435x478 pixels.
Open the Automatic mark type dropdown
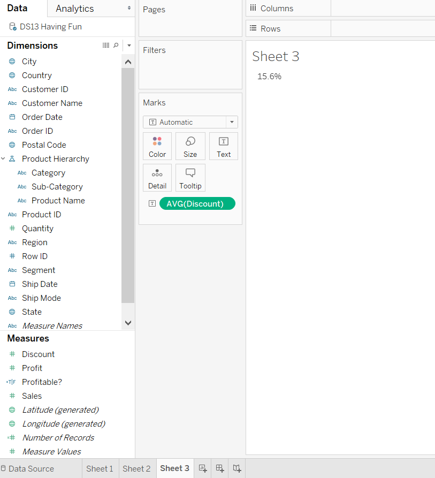click(232, 122)
